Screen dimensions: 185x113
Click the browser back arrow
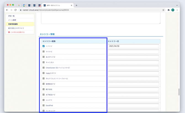7,10
